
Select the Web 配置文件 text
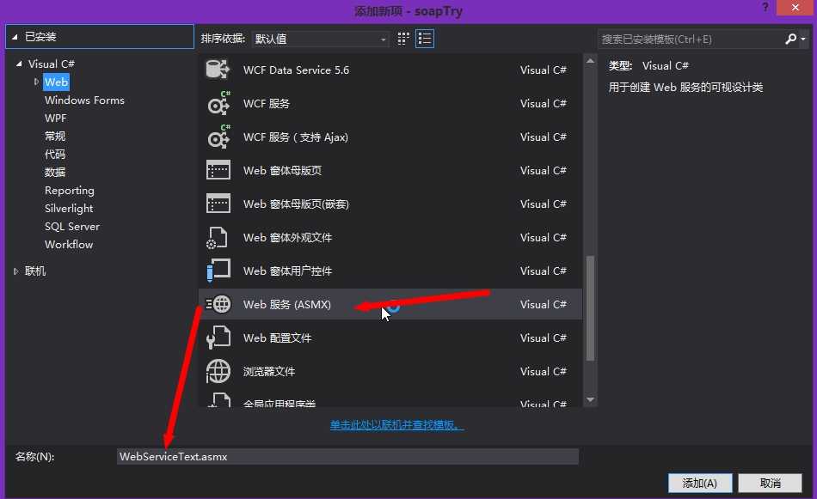click(277, 338)
